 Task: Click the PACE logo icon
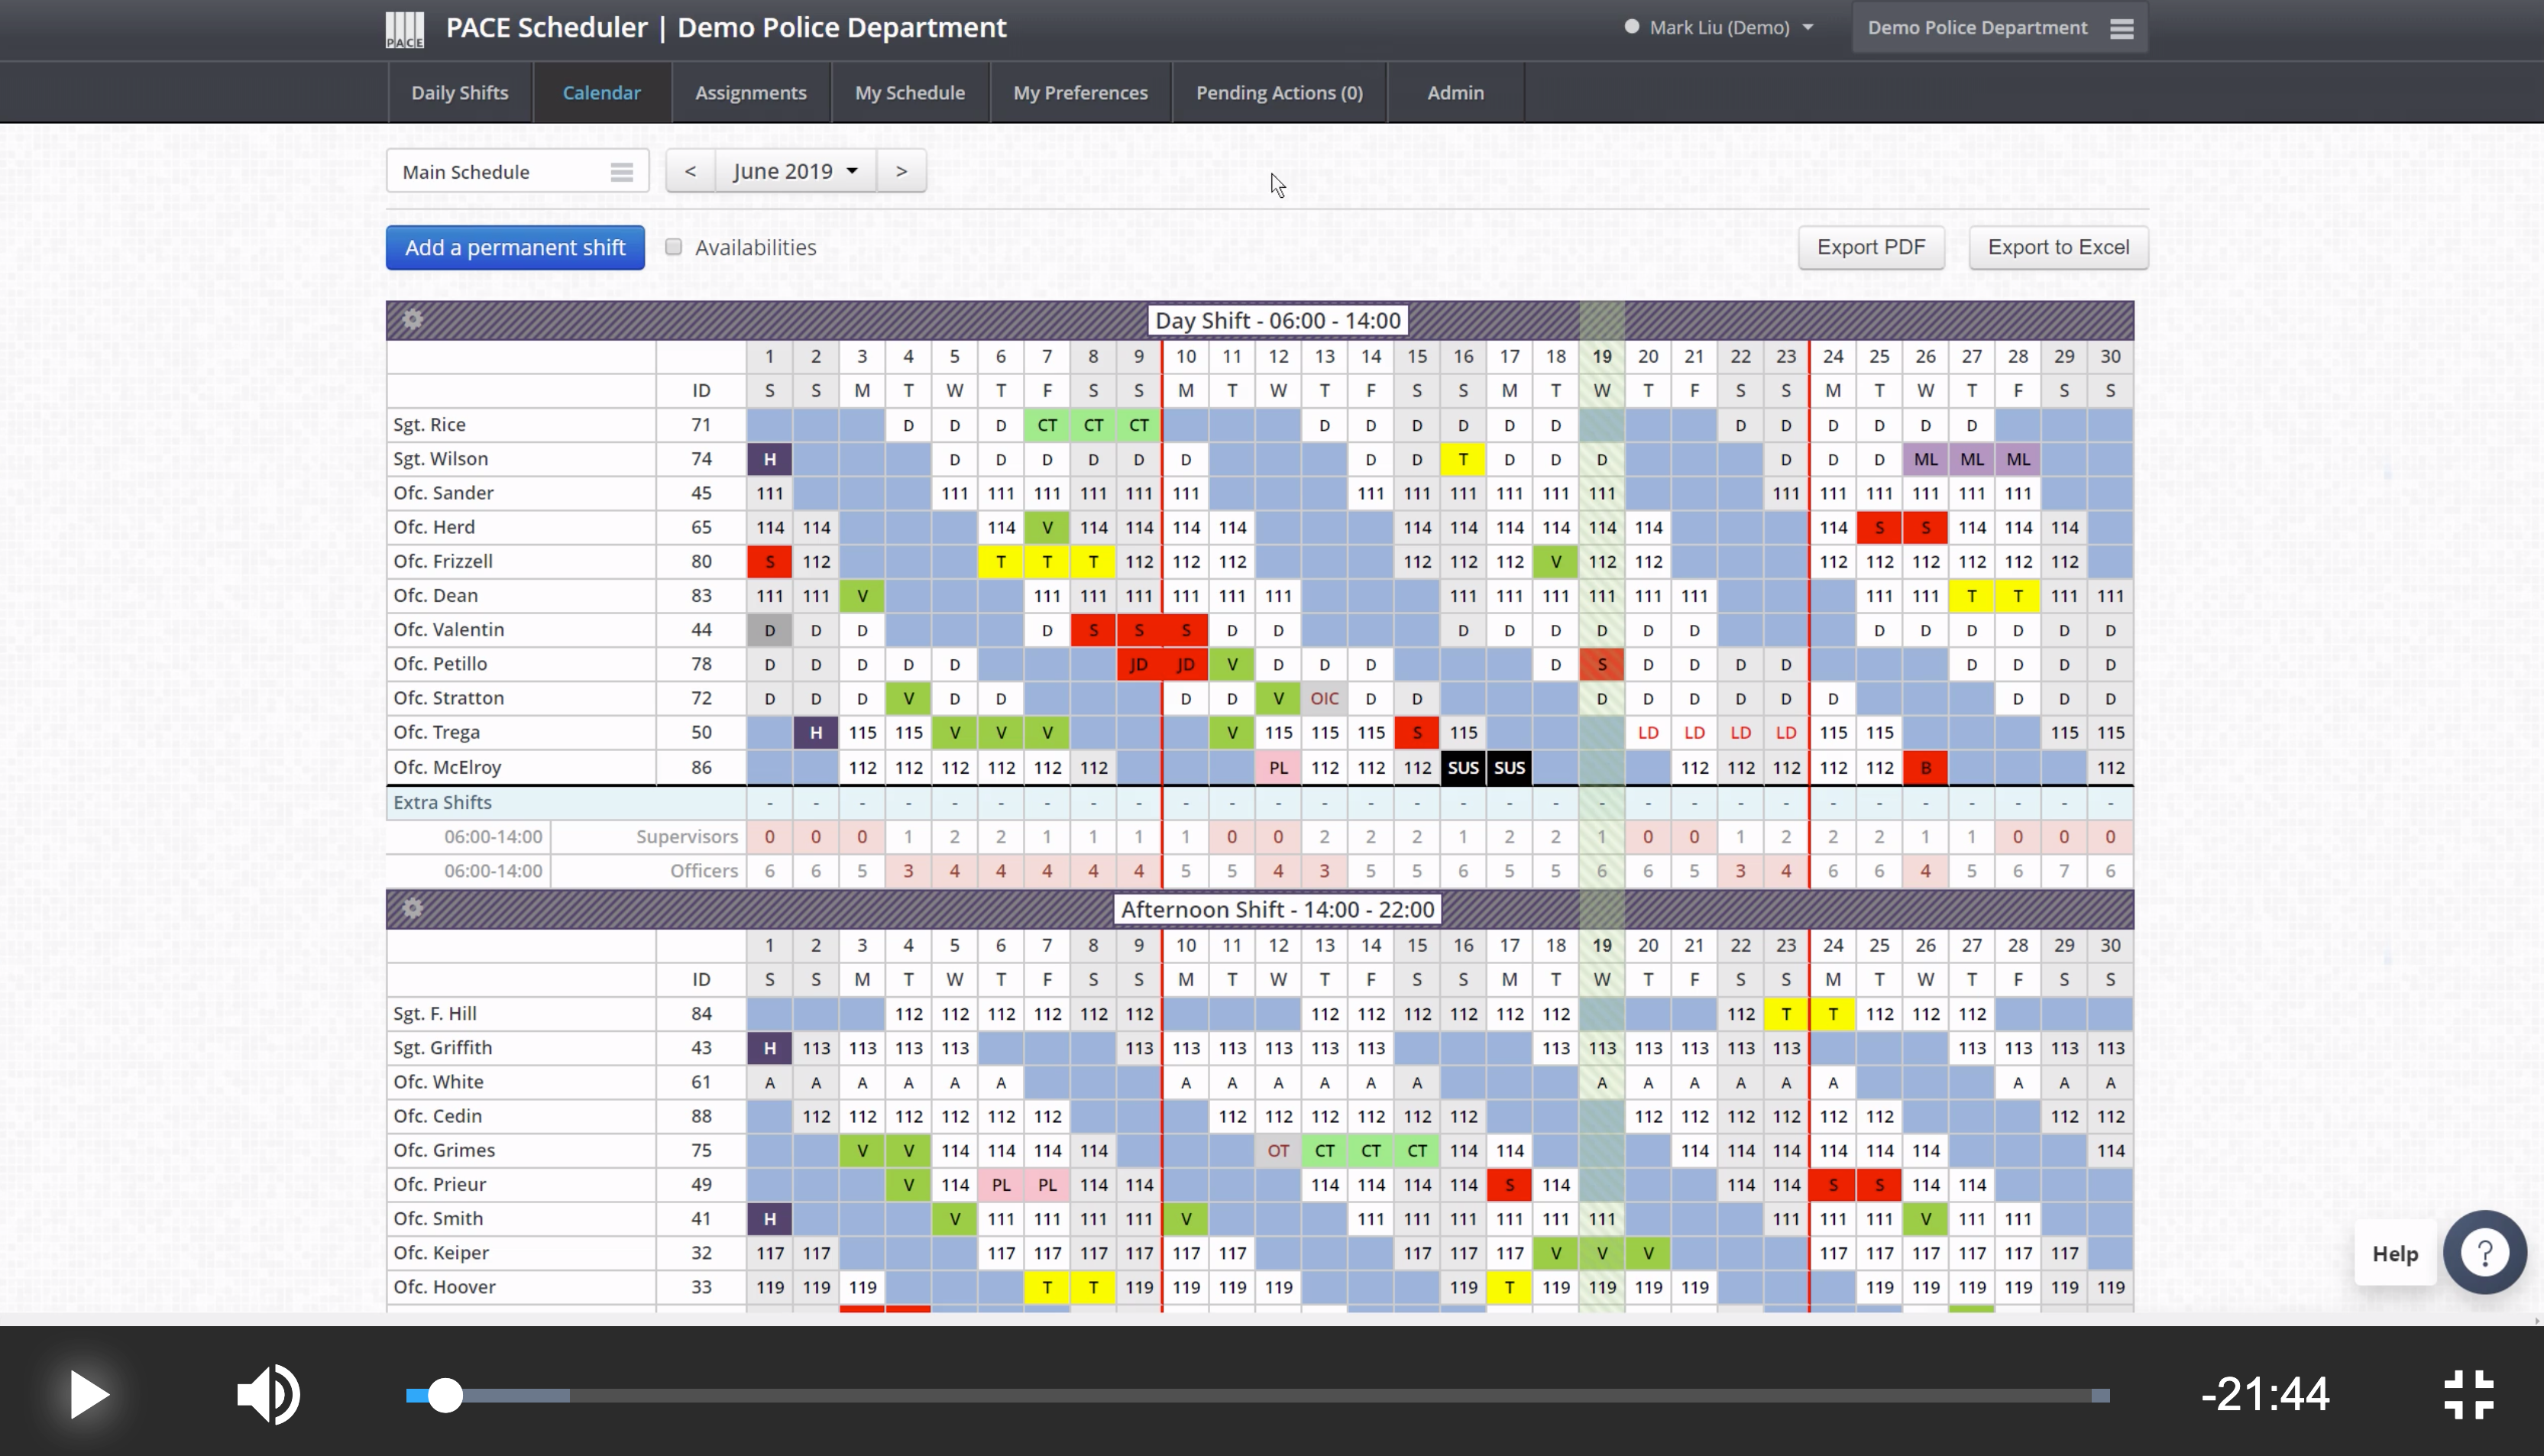click(x=405, y=28)
